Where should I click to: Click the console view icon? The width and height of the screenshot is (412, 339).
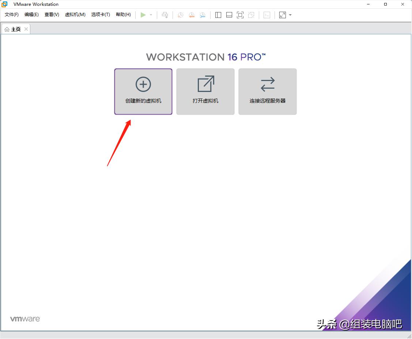[x=267, y=15]
